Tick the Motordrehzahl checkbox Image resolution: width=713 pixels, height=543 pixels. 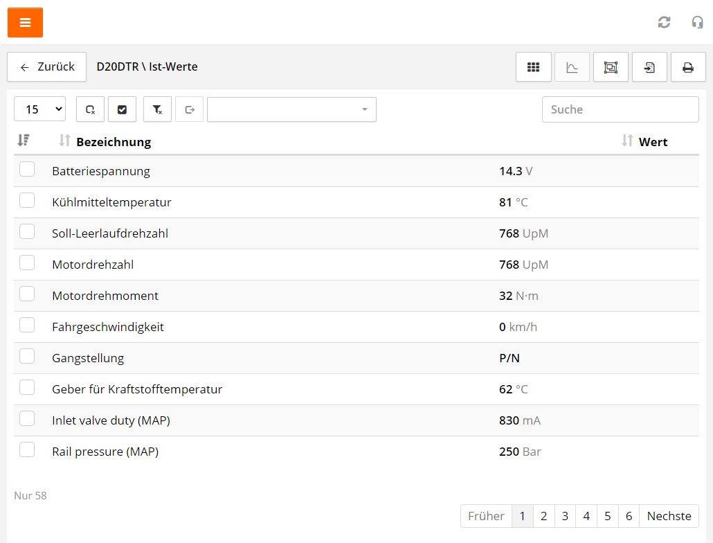[x=27, y=263]
